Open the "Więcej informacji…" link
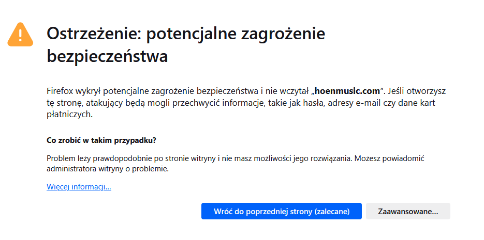Screen dimensions: 484x240 (79, 187)
